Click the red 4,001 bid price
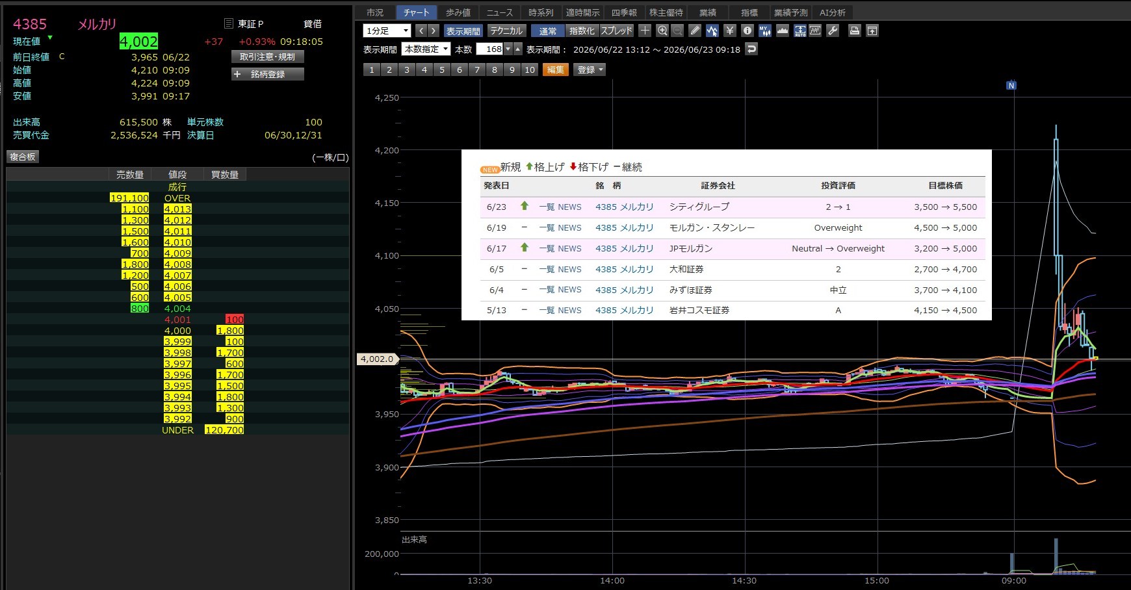The width and height of the screenshot is (1131, 590). pos(177,320)
